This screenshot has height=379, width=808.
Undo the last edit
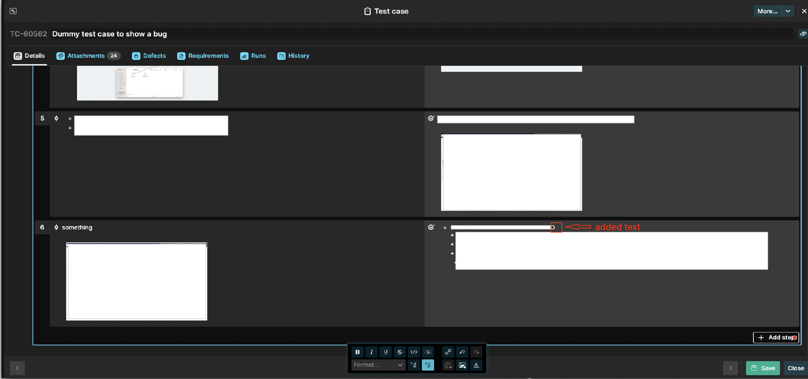pyautogui.click(x=462, y=352)
